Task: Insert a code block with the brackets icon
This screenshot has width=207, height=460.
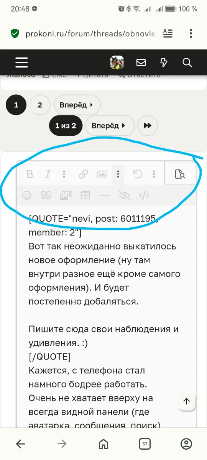Action: [x=144, y=195]
